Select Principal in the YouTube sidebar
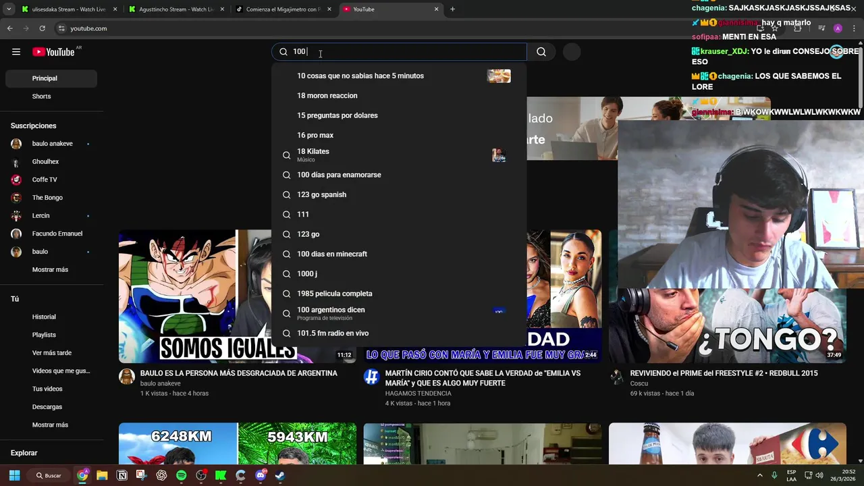 coord(51,78)
